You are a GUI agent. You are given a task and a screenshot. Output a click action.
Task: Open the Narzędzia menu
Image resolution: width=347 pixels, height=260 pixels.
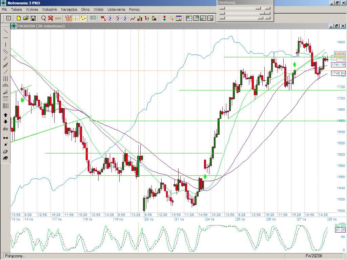69,9
